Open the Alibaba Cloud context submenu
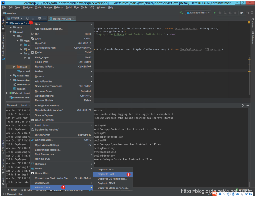Screen dimensions: 255x197 pyautogui.click(x=62, y=188)
